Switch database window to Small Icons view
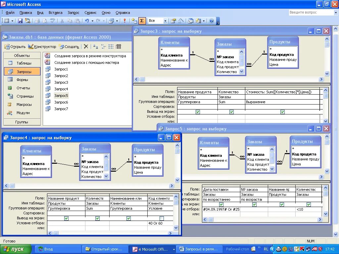Image resolution: width=339 pixels, height=254 pixels. [x=104, y=46]
